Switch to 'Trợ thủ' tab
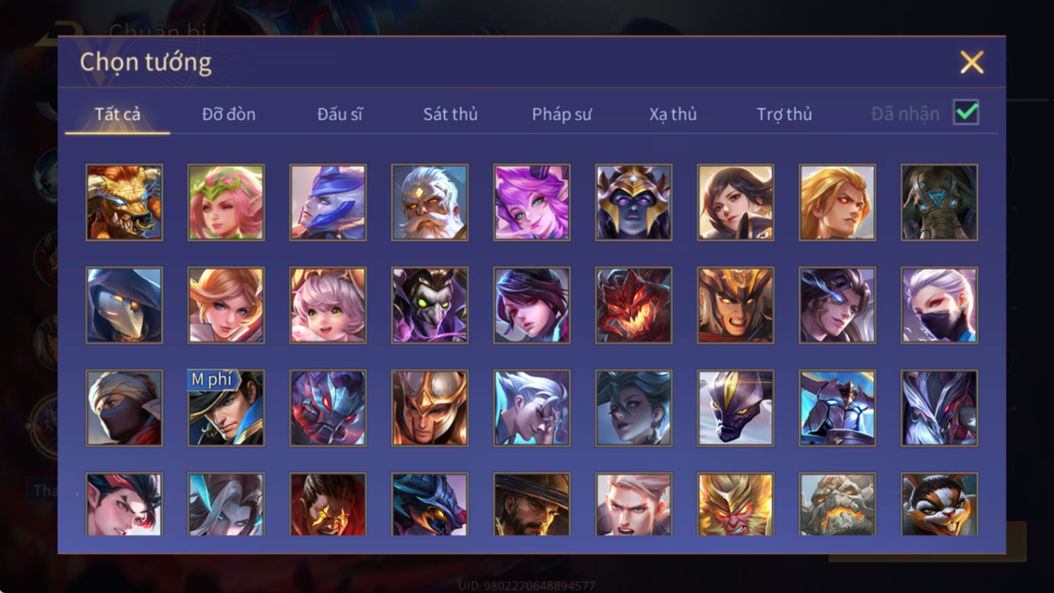The image size is (1054, 593). (x=784, y=114)
